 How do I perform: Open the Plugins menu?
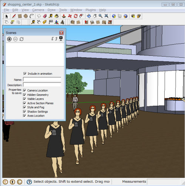click(91, 10)
